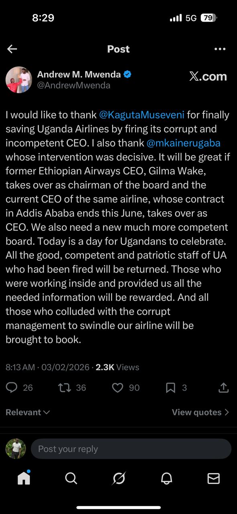Tap the share upload icon
This screenshot has width=237, height=514.
pyautogui.click(x=223, y=388)
